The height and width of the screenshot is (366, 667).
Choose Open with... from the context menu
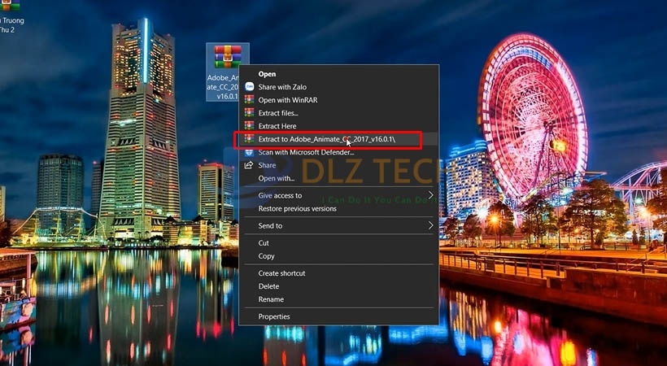tap(277, 178)
